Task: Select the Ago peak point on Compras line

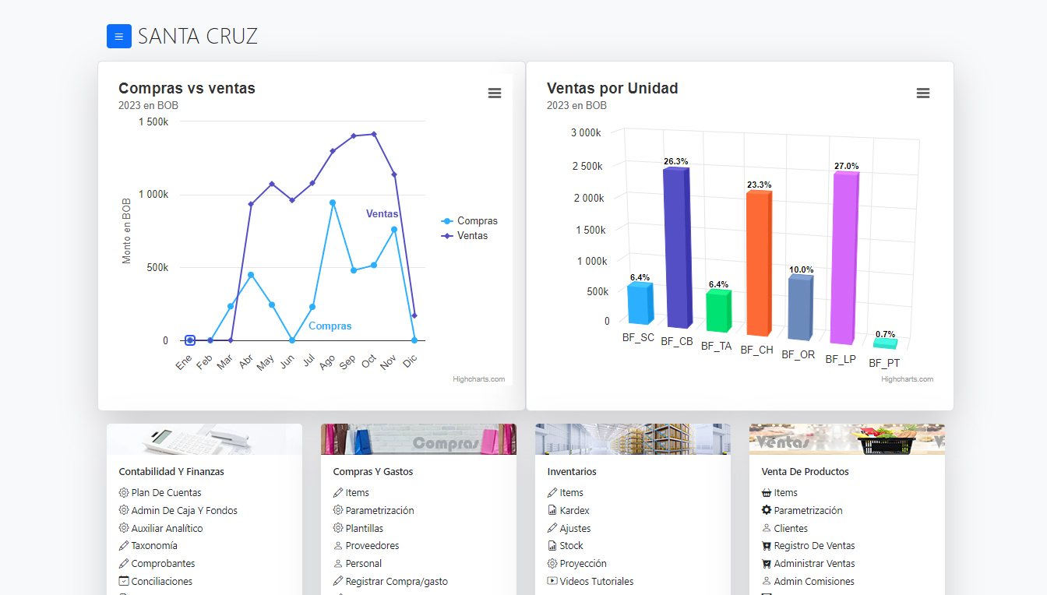Action: 333,202
